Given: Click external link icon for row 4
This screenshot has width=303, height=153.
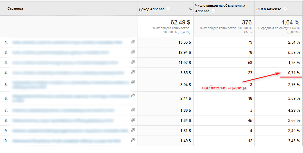Looking at the screenshot, I should 133,72.
